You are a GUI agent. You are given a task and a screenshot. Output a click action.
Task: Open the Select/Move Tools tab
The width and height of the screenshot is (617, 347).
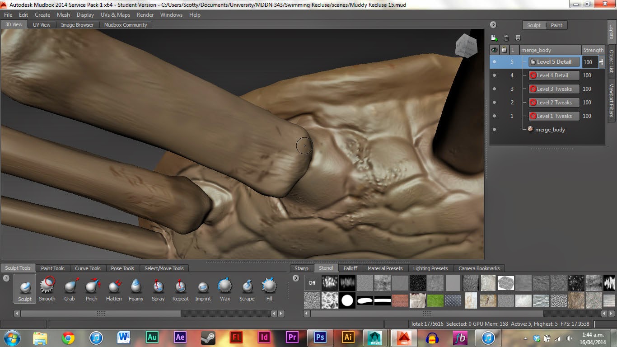click(x=164, y=268)
